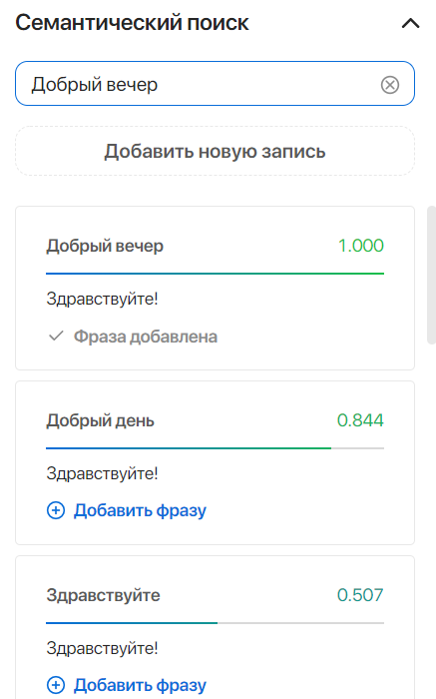Viewport: 436px width, 699px height.
Task: Click the plus icon under Здравствуйте card
Action: tap(56, 685)
